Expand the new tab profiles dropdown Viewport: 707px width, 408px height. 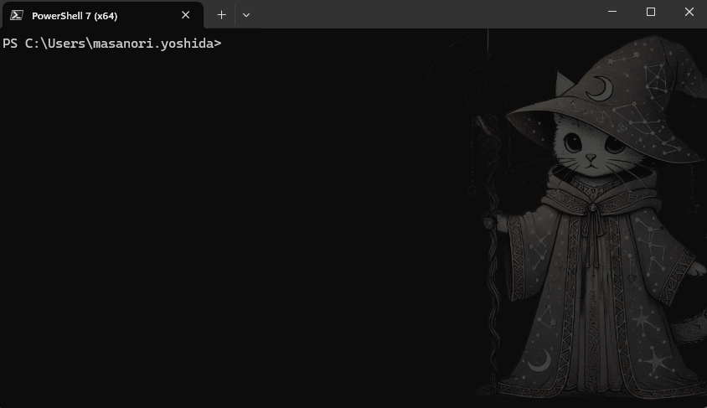click(x=246, y=15)
